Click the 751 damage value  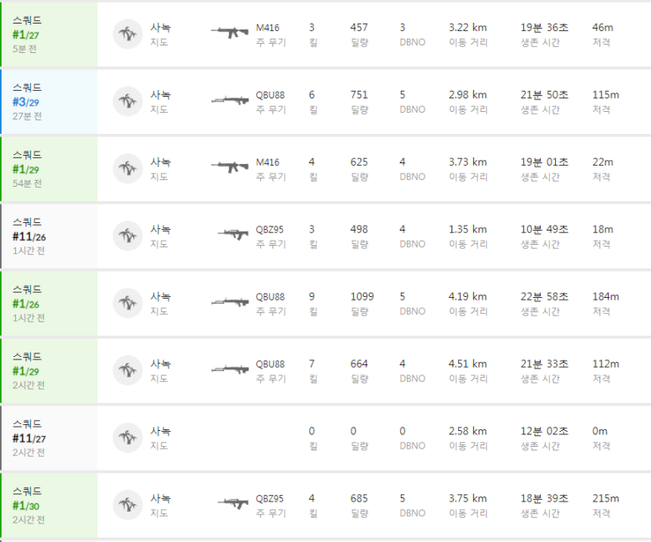359,94
